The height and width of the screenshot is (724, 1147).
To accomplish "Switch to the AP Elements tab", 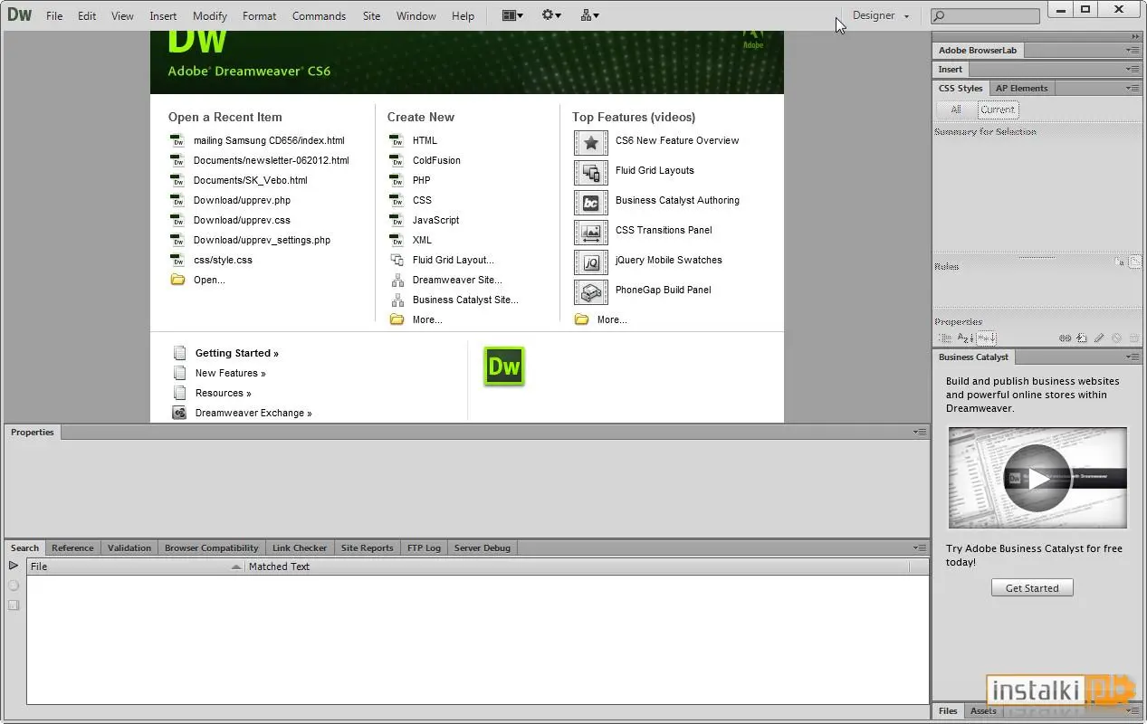I will pyautogui.click(x=1021, y=88).
